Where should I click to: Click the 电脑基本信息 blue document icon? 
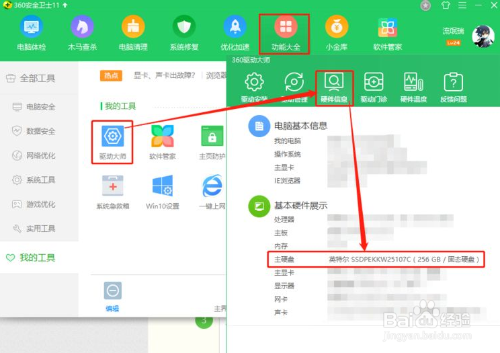pos(259,126)
